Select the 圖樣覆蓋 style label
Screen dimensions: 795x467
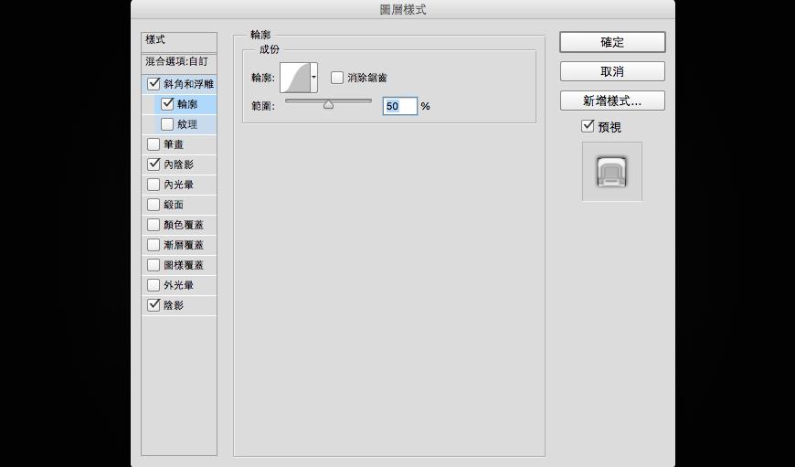[184, 265]
